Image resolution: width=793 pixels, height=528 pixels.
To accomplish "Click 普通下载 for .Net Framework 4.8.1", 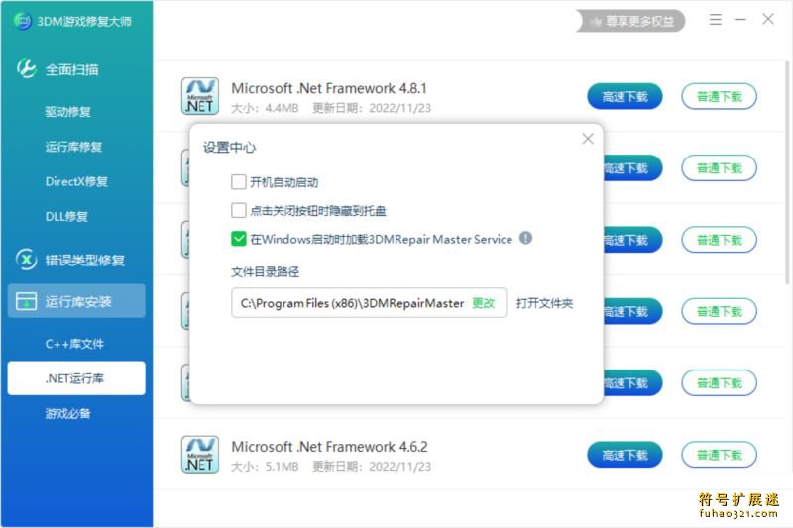I will point(720,96).
